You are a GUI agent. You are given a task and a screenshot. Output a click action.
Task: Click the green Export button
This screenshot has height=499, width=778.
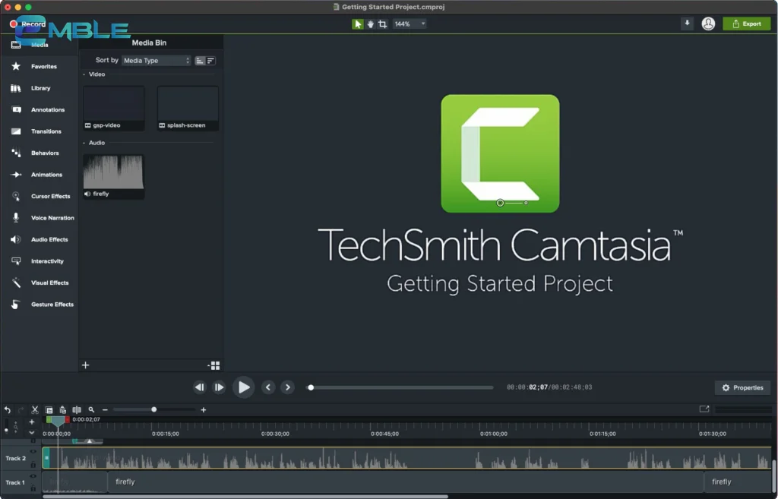coord(746,24)
